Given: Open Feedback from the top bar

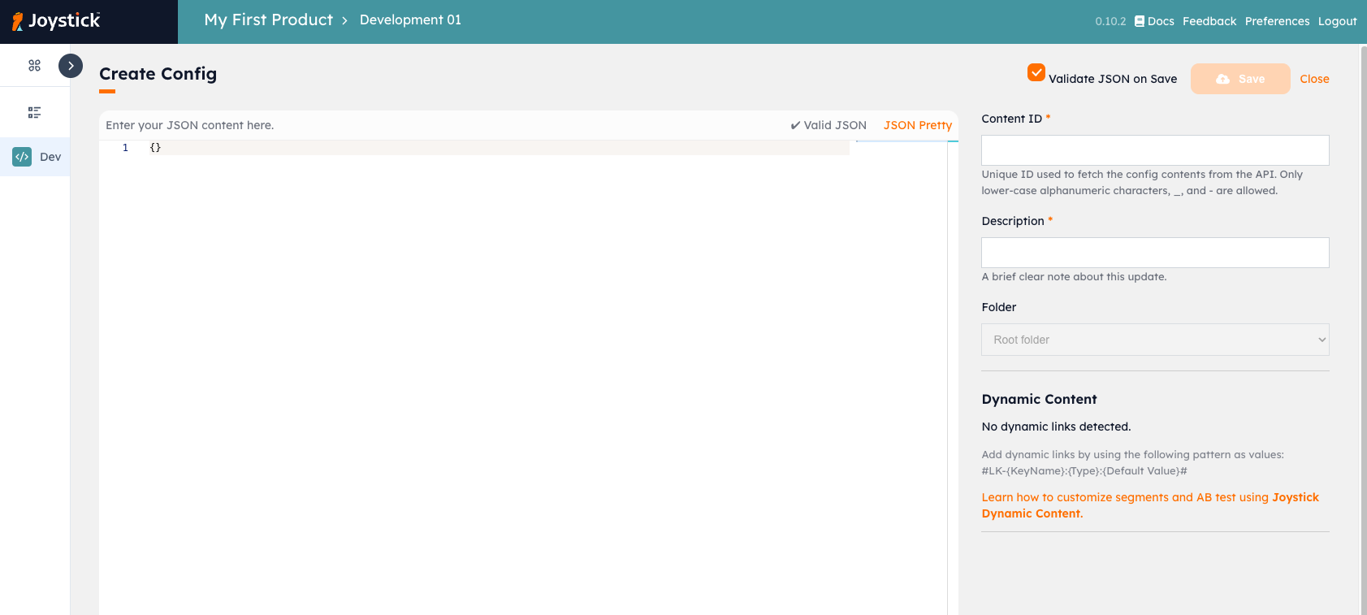Looking at the screenshot, I should pyautogui.click(x=1209, y=21).
